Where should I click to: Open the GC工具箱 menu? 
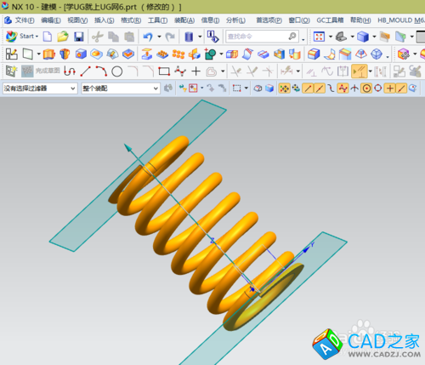(x=330, y=20)
